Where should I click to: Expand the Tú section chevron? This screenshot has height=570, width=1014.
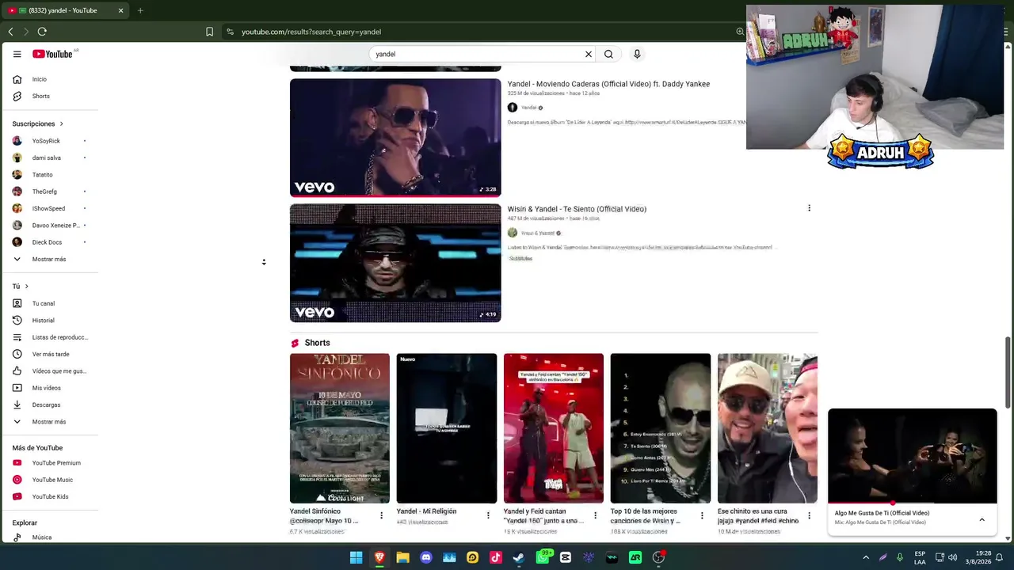click(26, 286)
